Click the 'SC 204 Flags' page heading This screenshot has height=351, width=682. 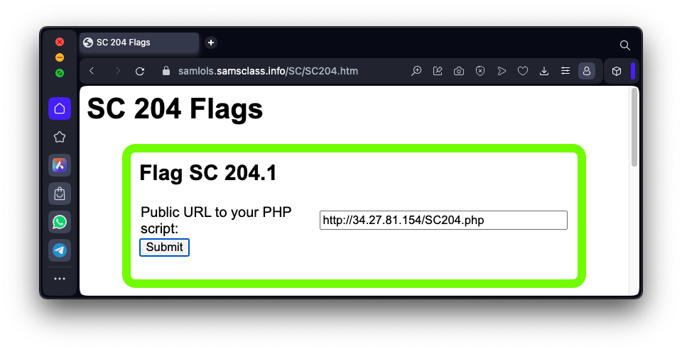175,108
